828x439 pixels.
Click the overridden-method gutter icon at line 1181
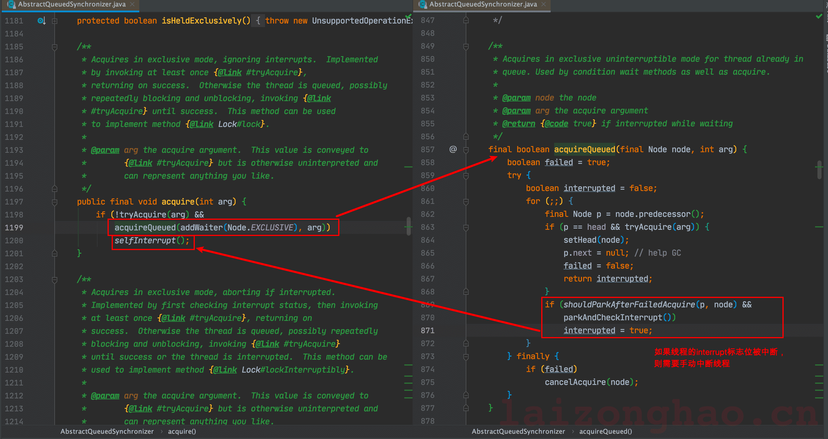41,21
